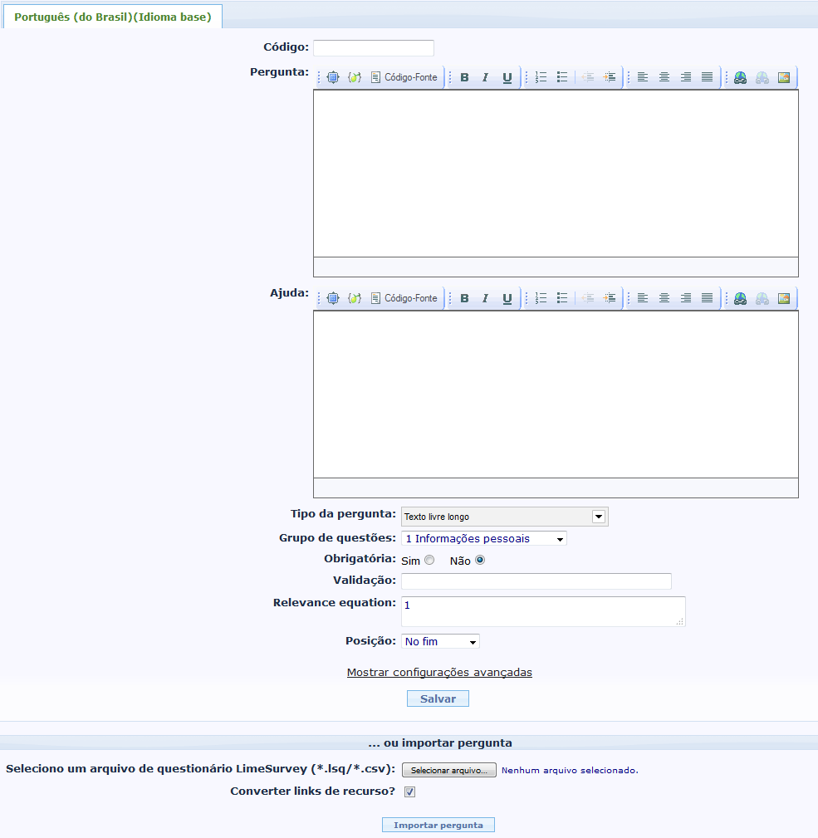Open the Posição dropdown
This screenshot has height=838, width=818.
coord(440,642)
